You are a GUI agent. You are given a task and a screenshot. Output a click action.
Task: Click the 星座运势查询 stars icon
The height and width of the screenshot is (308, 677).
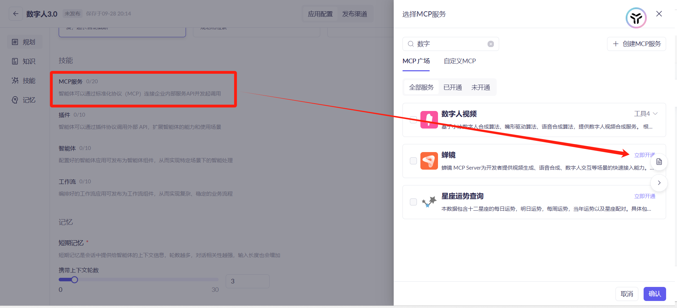tap(429, 202)
